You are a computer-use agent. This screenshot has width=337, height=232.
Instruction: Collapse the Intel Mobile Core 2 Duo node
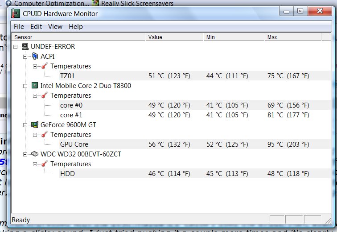coord(25,86)
